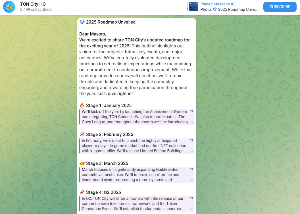This screenshot has height=214, width=300.
Task: Expand the Stage 1 January 2025 quote
Action: pos(191,122)
